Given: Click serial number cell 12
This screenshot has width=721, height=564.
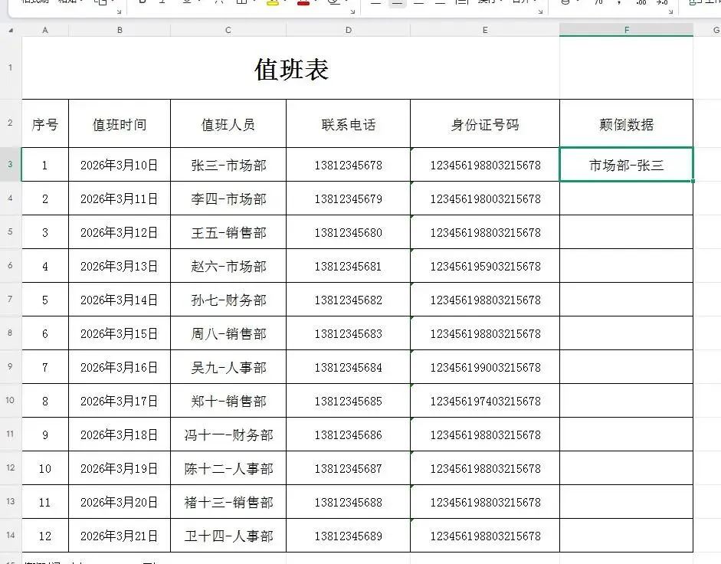Looking at the screenshot, I should [x=45, y=536].
